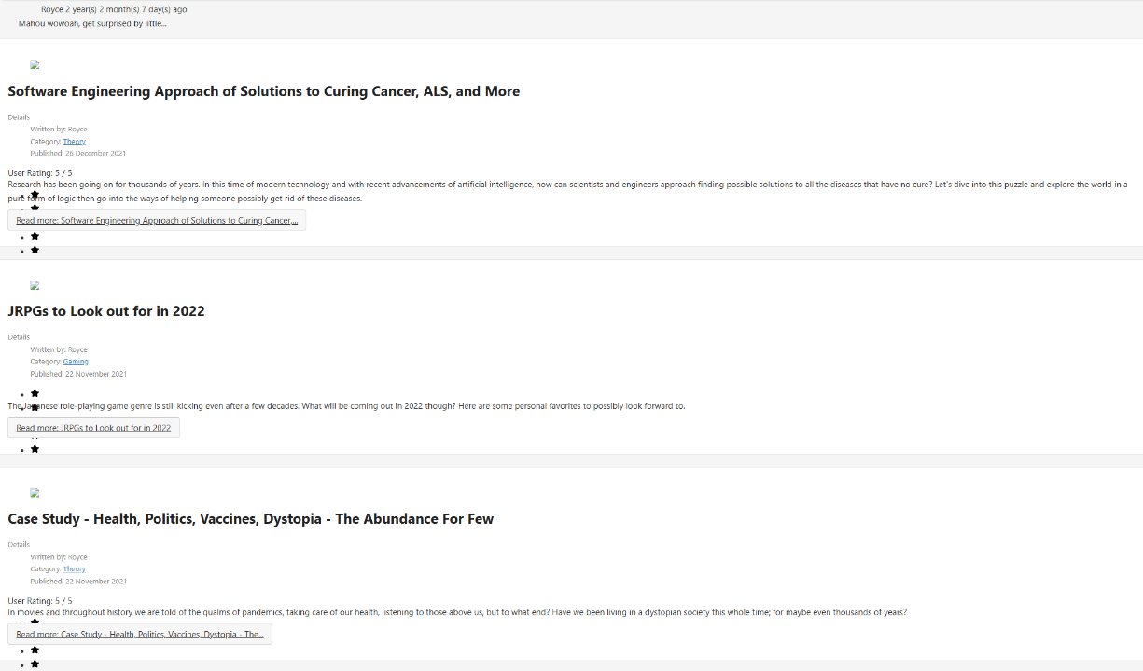This screenshot has width=1143, height=671.
Task: Click the 'Published: 22 November 2021' date under JRPGs article
Action: click(x=78, y=374)
